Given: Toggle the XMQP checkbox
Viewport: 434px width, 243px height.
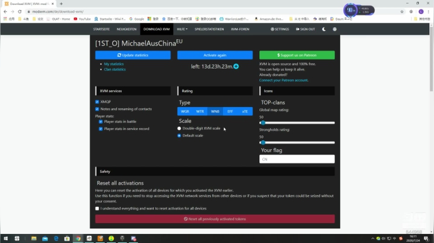Looking at the screenshot, I should tap(97, 102).
